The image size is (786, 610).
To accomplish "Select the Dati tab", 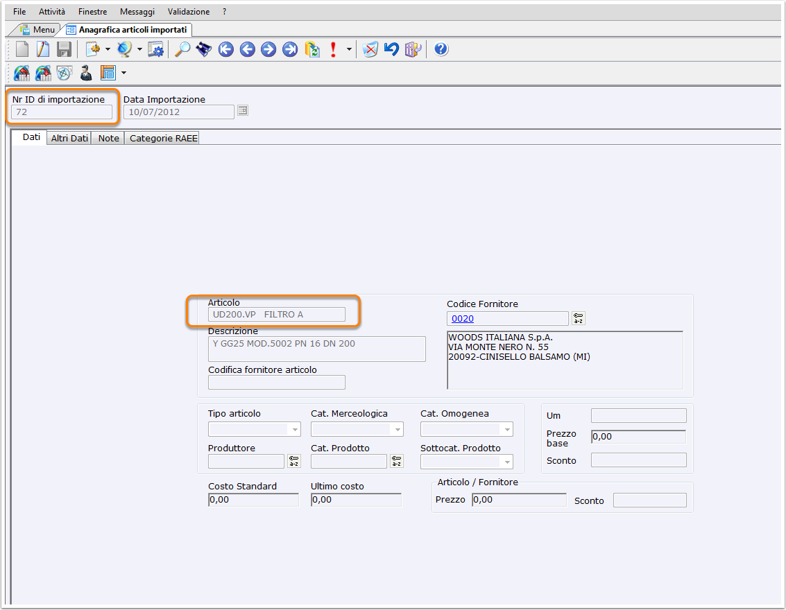I will 31,137.
